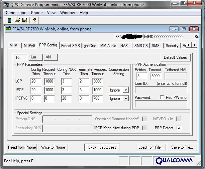Click the MEID 00000000000000 field
The width and height of the screenshot is (205, 169).
click(168, 36)
